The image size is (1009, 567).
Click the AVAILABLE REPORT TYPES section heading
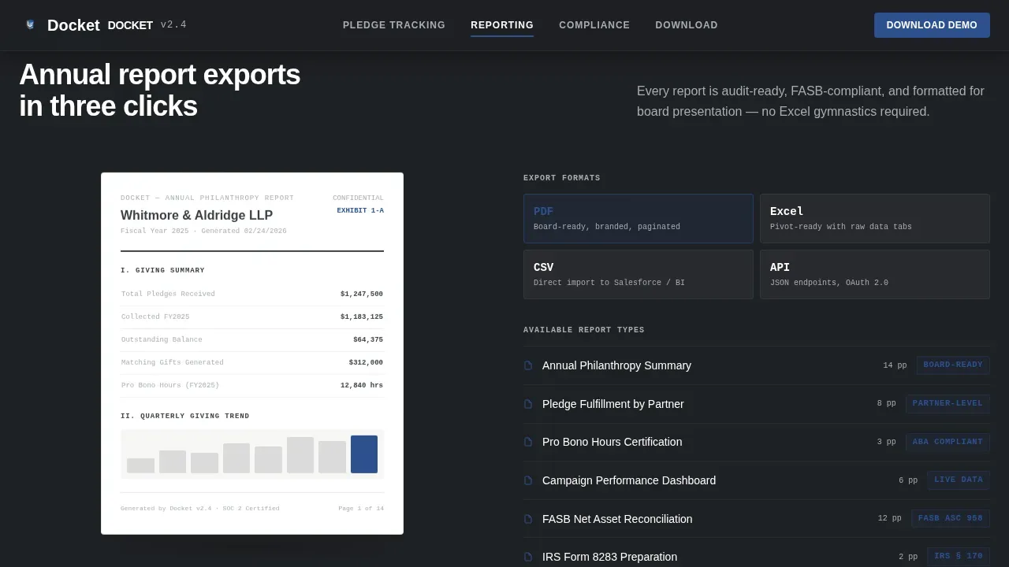coord(584,330)
